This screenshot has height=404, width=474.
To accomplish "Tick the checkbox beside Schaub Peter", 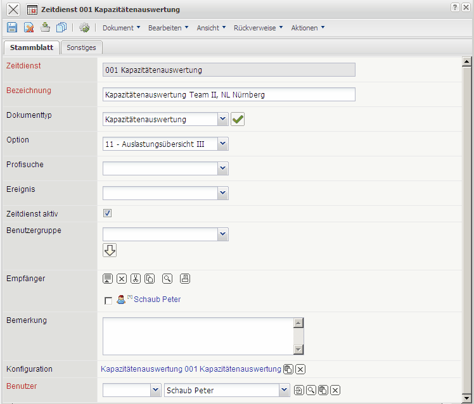I will (108, 301).
